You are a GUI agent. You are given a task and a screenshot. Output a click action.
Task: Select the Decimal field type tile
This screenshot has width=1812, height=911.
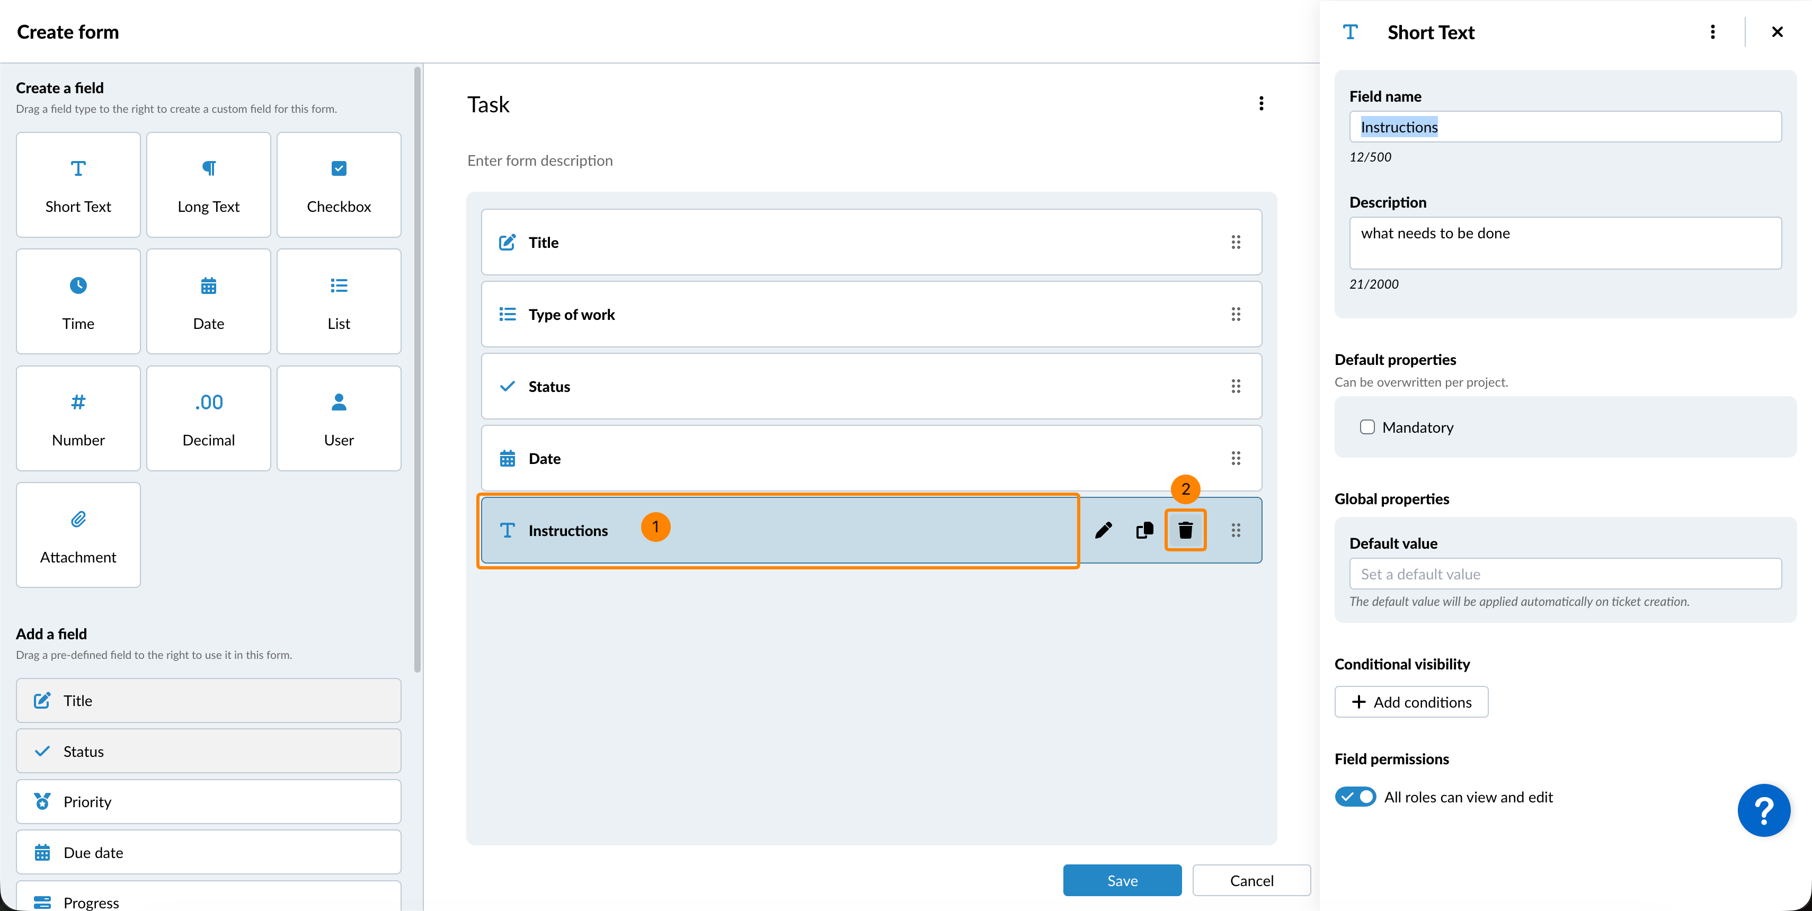coord(208,418)
